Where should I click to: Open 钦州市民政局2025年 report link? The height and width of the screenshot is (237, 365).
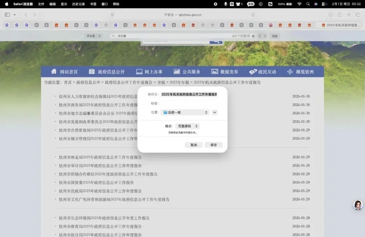tap(100, 191)
